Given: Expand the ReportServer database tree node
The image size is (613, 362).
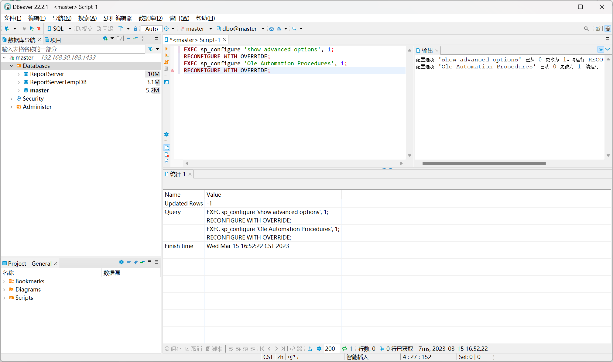Looking at the screenshot, I should click(17, 74).
